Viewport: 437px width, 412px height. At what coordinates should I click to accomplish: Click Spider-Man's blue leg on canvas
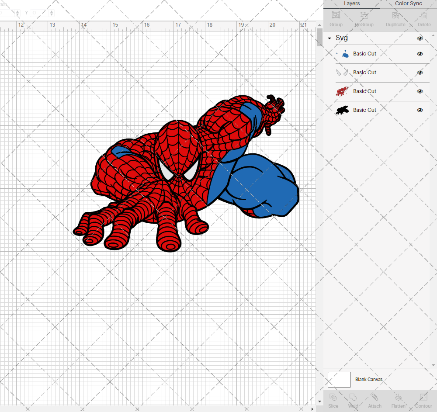(x=259, y=187)
